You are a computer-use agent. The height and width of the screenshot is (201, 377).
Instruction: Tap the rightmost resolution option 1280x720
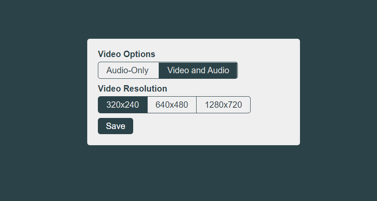tap(223, 105)
